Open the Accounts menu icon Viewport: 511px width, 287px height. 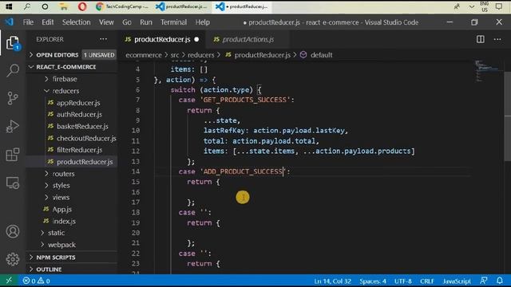pos(13,231)
